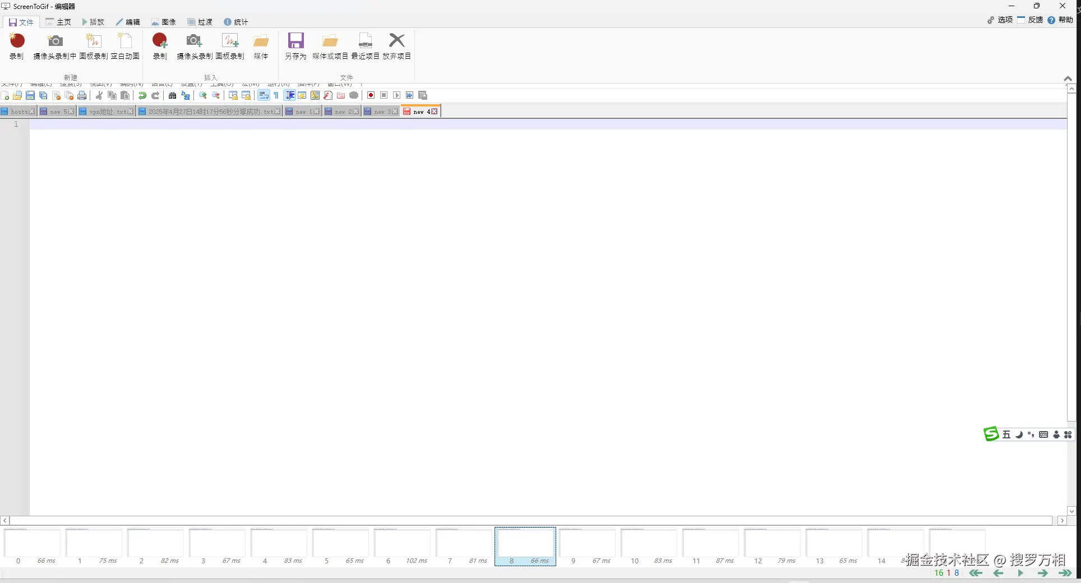Click the Notepad++ record macro button
The height and width of the screenshot is (583, 1081).
tap(371, 95)
